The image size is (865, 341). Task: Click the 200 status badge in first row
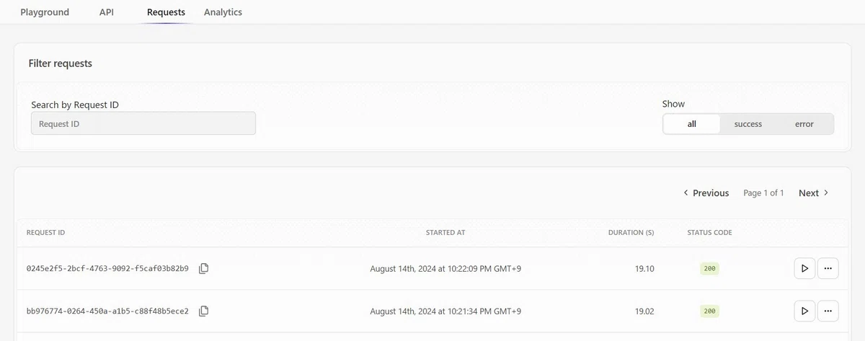(710, 268)
